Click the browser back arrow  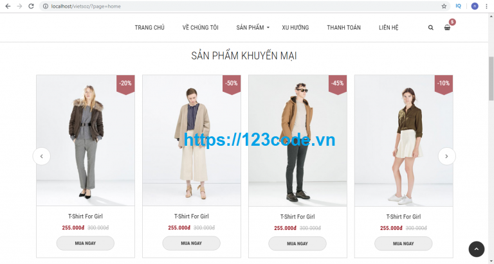[x=8, y=6]
